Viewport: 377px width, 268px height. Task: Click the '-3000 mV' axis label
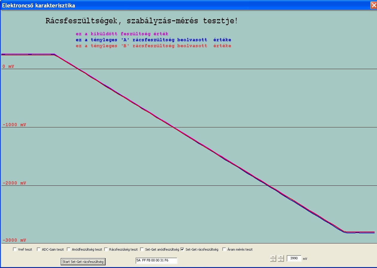(14, 240)
